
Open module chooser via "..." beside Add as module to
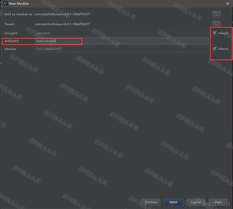click(x=216, y=14)
